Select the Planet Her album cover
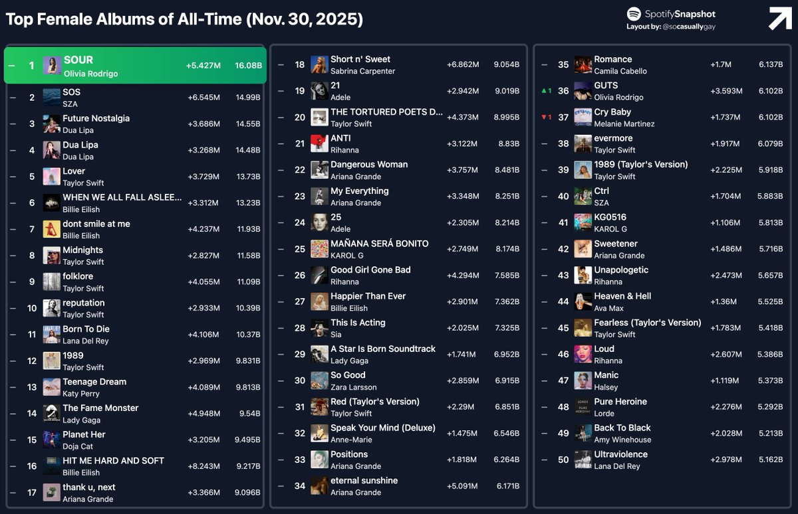798x514 pixels. point(52,440)
